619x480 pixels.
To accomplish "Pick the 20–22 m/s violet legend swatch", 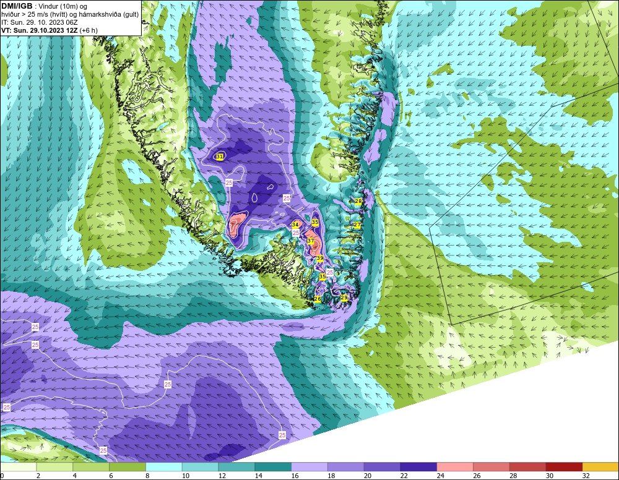I will 382,467.
